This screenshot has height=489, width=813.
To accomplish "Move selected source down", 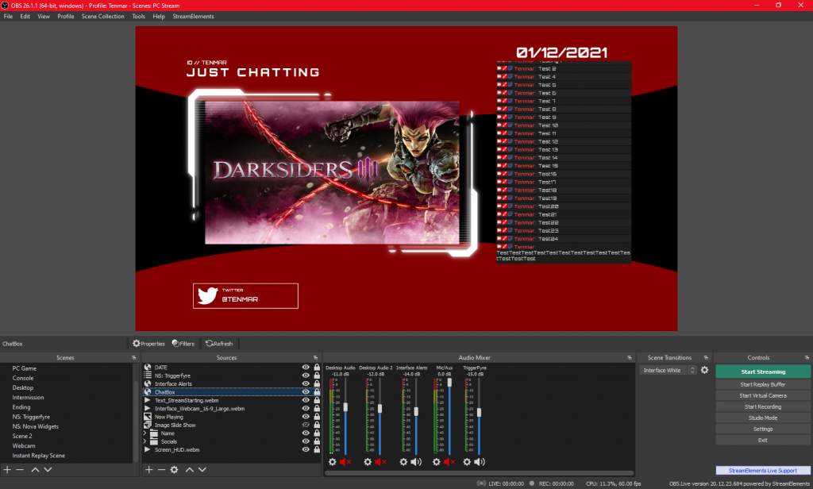I will tap(202, 469).
